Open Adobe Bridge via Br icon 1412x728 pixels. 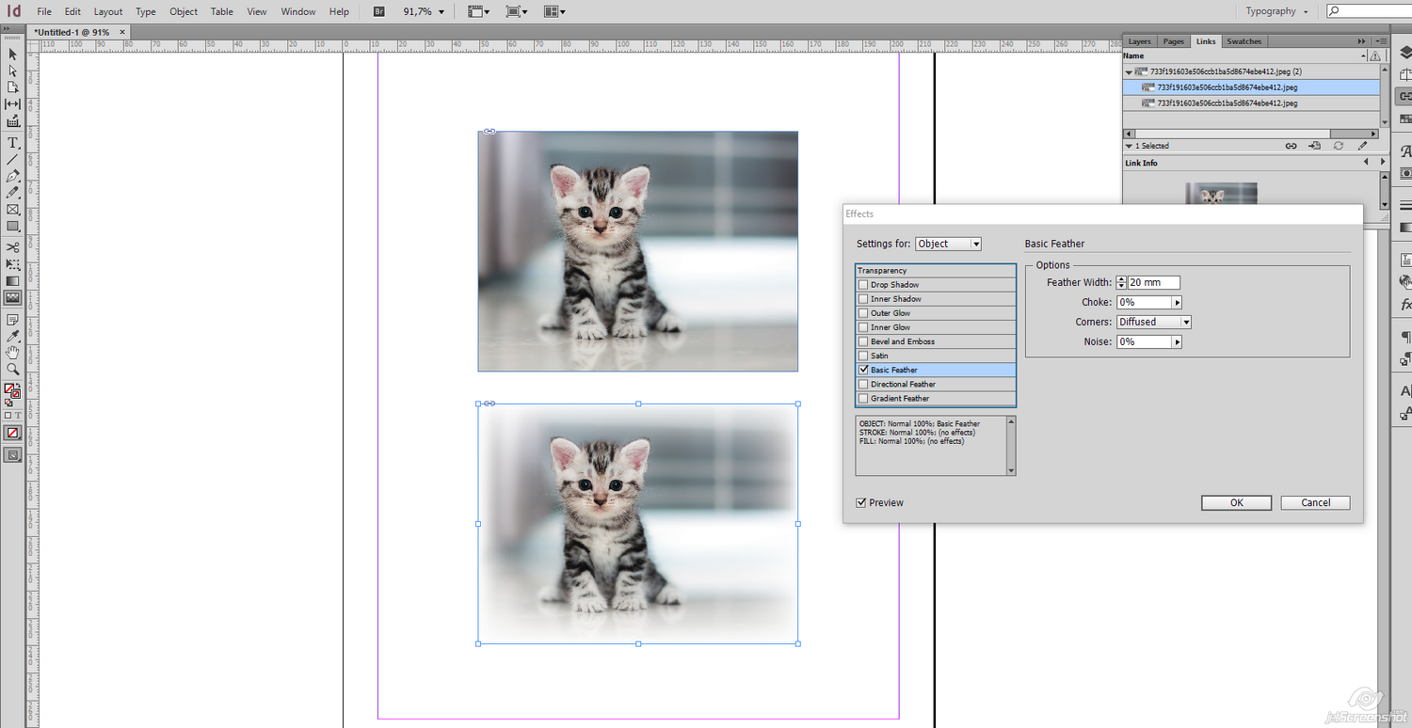pyautogui.click(x=378, y=11)
